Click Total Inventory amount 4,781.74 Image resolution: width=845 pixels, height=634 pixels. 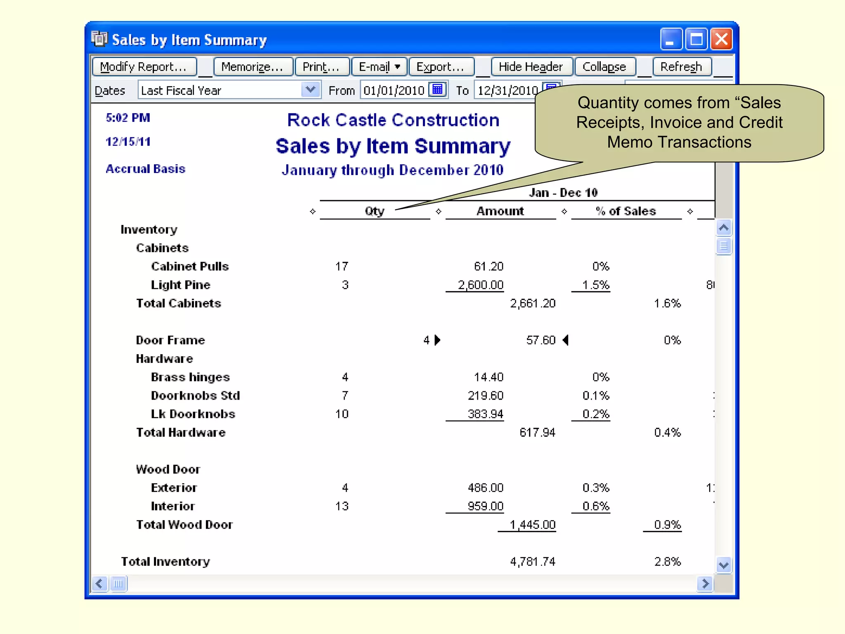(533, 562)
